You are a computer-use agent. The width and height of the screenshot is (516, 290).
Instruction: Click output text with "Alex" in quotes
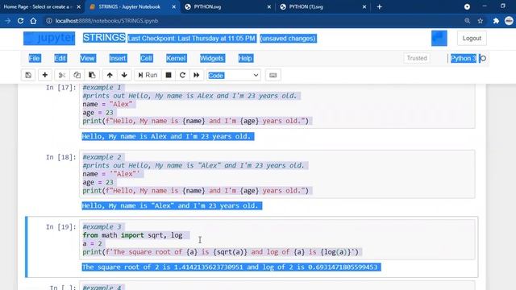pyautogui.click(x=172, y=206)
